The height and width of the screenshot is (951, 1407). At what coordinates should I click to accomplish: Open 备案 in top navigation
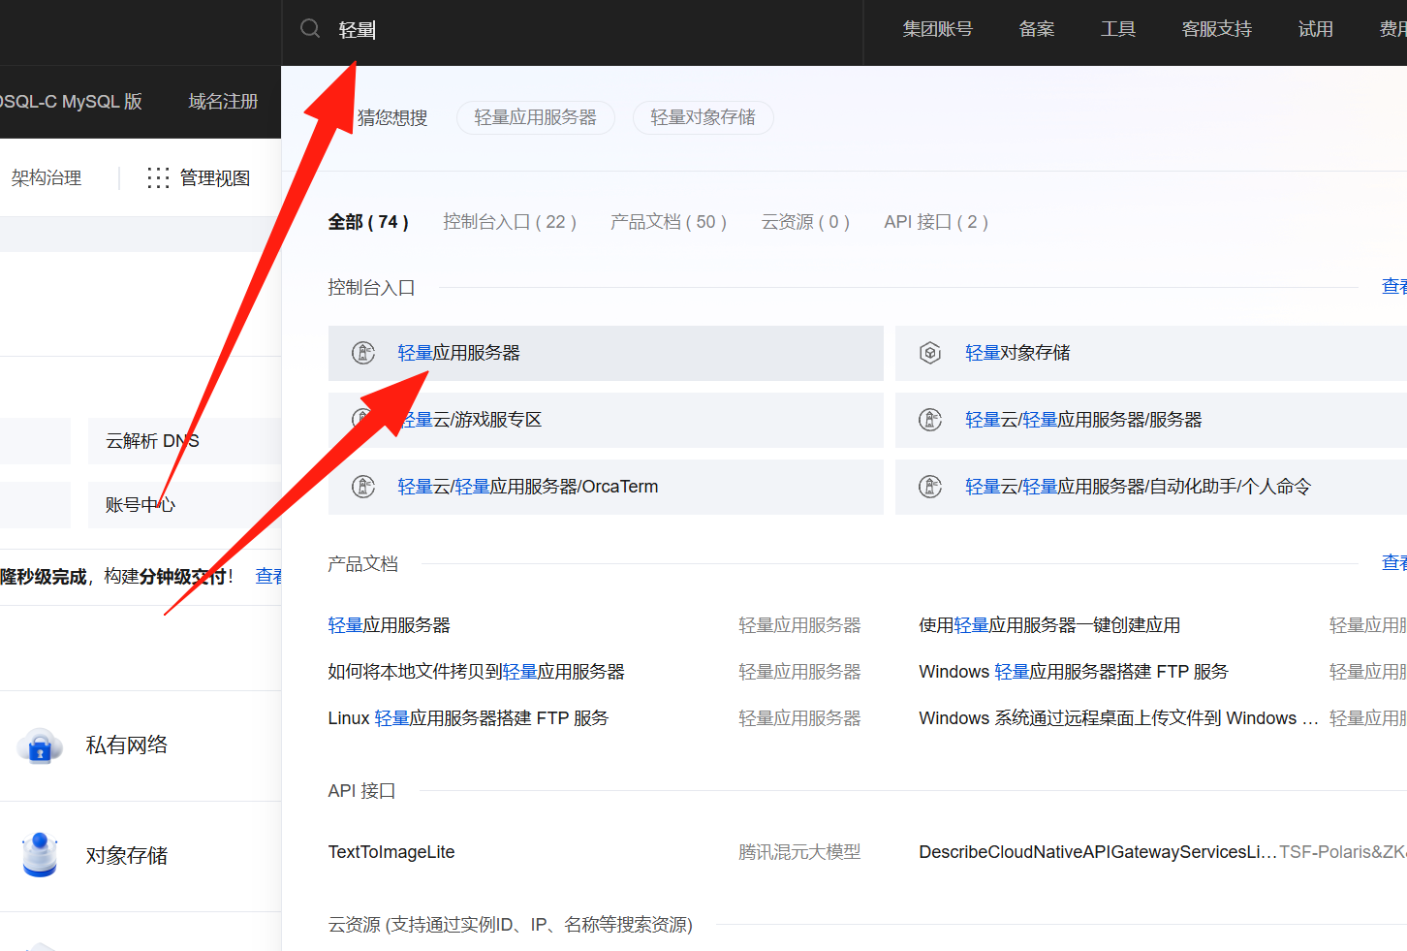click(1037, 29)
